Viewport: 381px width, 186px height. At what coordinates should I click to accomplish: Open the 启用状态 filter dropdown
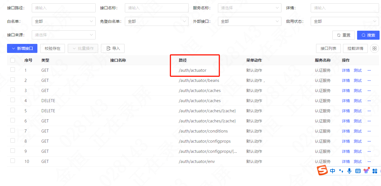345,21
